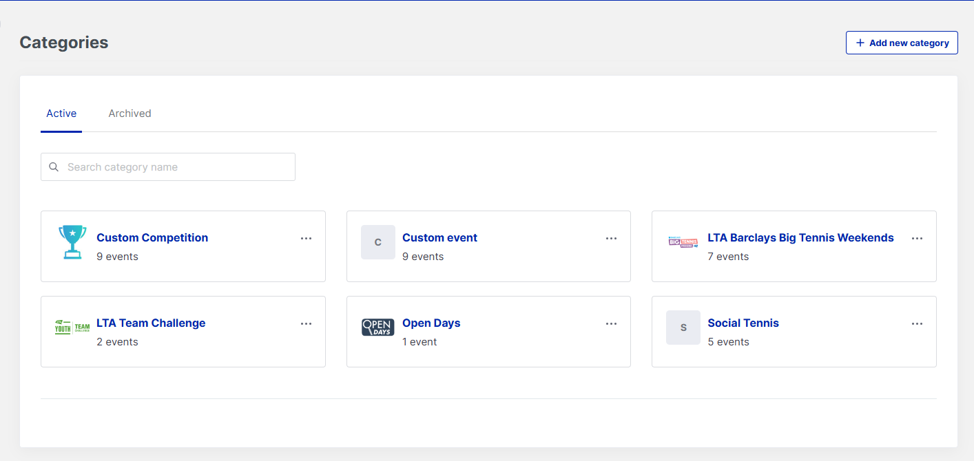The width and height of the screenshot is (974, 461).
Task: Select the Active tab
Action: (x=61, y=114)
